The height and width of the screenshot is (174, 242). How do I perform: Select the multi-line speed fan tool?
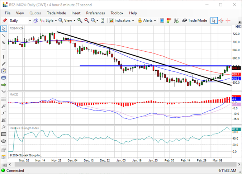click(4, 120)
